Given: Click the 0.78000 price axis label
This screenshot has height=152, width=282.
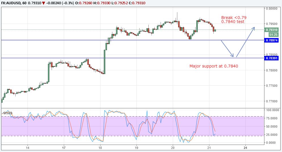Looking at the screenshot, I should pyautogui.click(x=272, y=70).
